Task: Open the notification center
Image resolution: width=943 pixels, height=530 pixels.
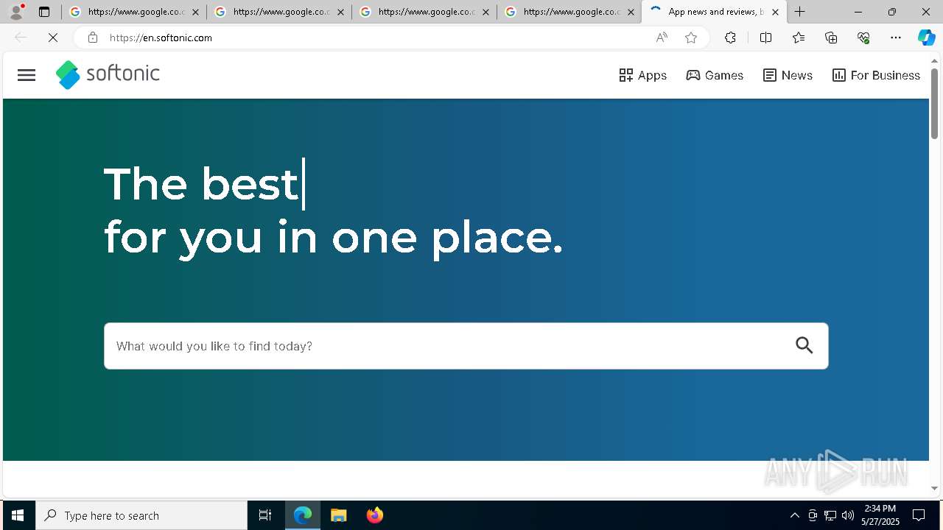Action: click(919, 515)
